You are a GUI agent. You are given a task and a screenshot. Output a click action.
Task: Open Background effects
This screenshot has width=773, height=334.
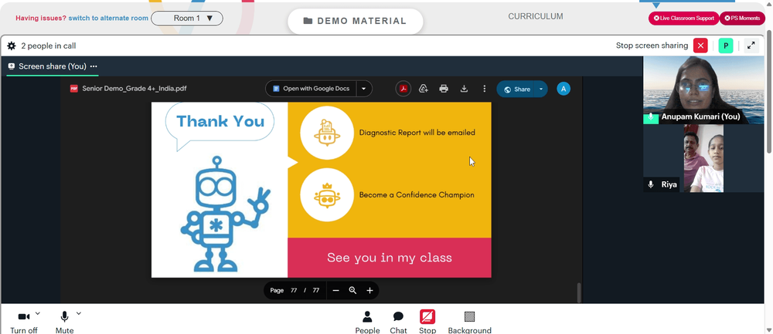point(469,322)
